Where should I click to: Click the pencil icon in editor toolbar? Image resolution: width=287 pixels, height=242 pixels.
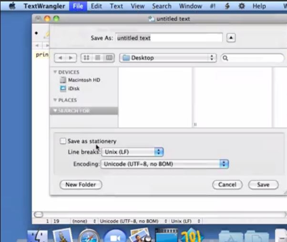click(x=47, y=35)
